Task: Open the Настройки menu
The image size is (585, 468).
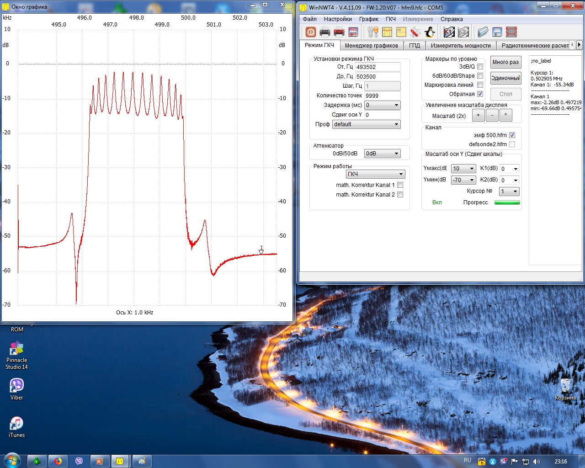Action: [338, 19]
